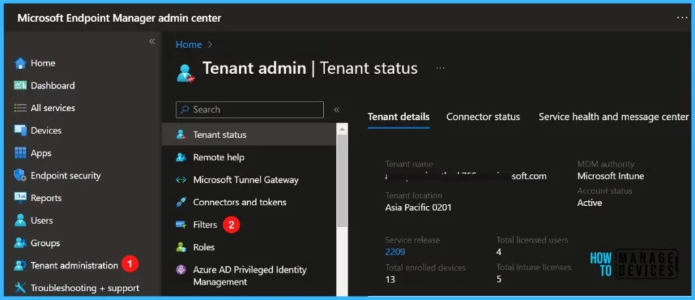This screenshot has height=300, width=695.
Task: Open Home in the left navigation
Action: click(x=43, y=63)
